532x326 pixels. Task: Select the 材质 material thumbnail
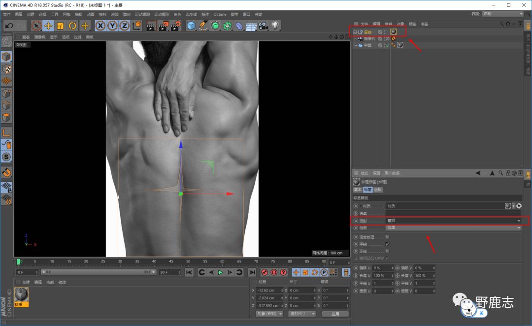22,295
